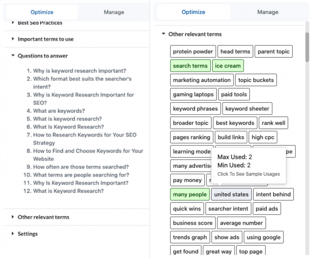Click the 'high cpc' term tag
The height and width of the screenshot is (258, 310).
pyautogui.click(x=263, y=137)
